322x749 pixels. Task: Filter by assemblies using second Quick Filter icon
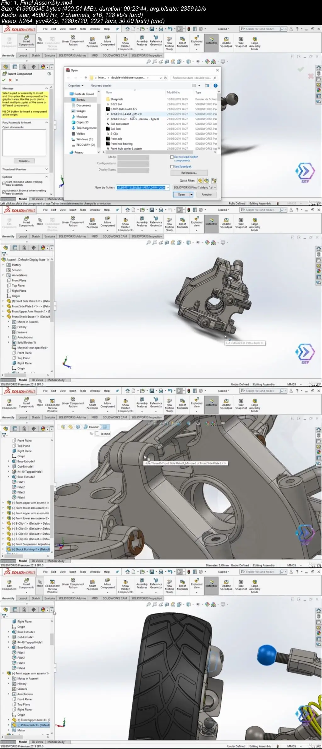pyautogui.click(x=206, y=181)
